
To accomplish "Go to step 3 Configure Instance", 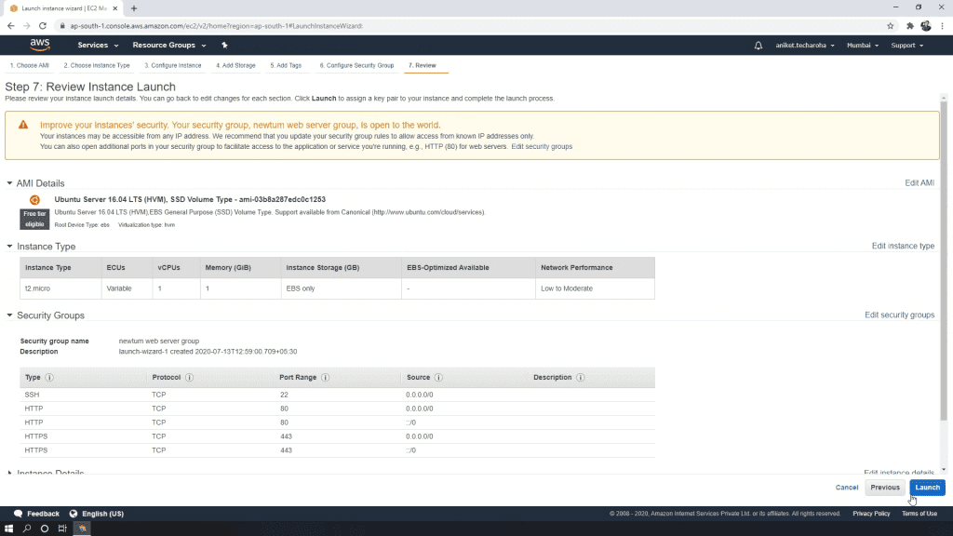I will point(172,65).
